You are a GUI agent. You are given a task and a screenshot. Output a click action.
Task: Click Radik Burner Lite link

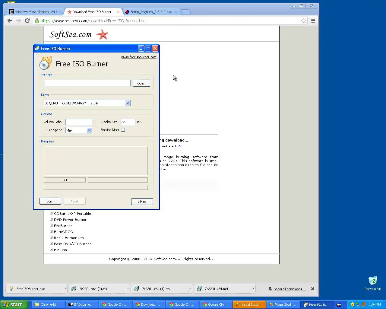[x=69, y=238]
